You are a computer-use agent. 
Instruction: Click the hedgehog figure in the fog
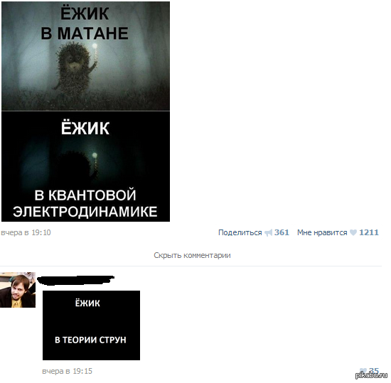(x=75, y=68)
